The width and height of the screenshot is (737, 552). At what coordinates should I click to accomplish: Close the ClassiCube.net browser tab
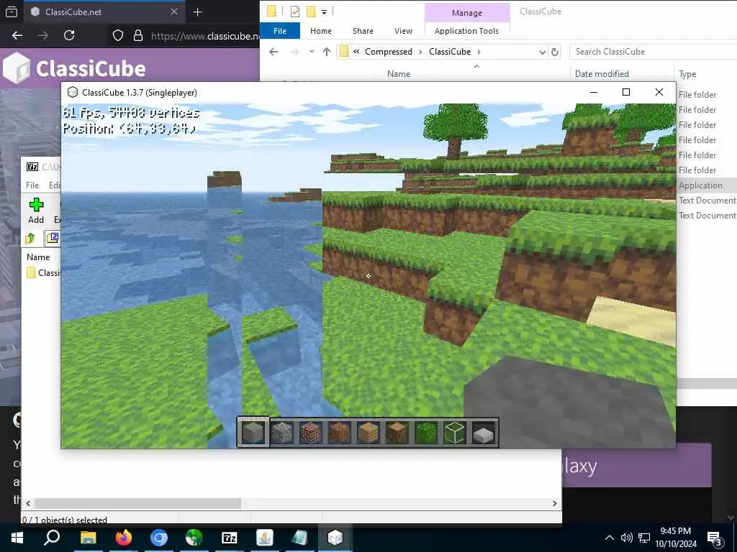pyautogui.click(x=174, y=11)
